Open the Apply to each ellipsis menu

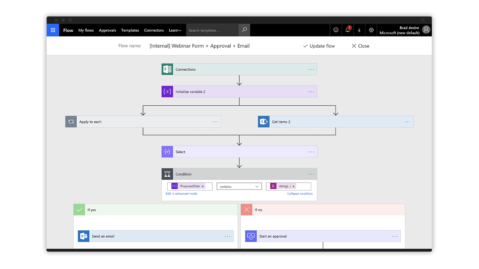(x=215, y=122)
